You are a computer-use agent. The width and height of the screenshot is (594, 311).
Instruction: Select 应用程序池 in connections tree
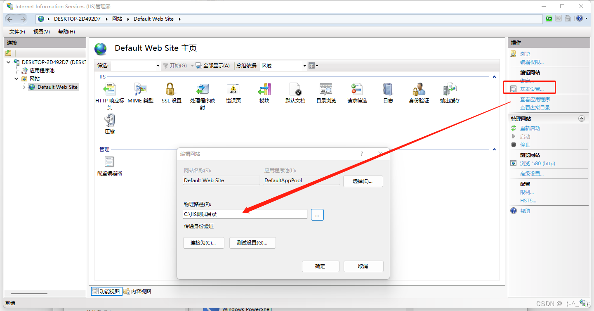(42, 71)
